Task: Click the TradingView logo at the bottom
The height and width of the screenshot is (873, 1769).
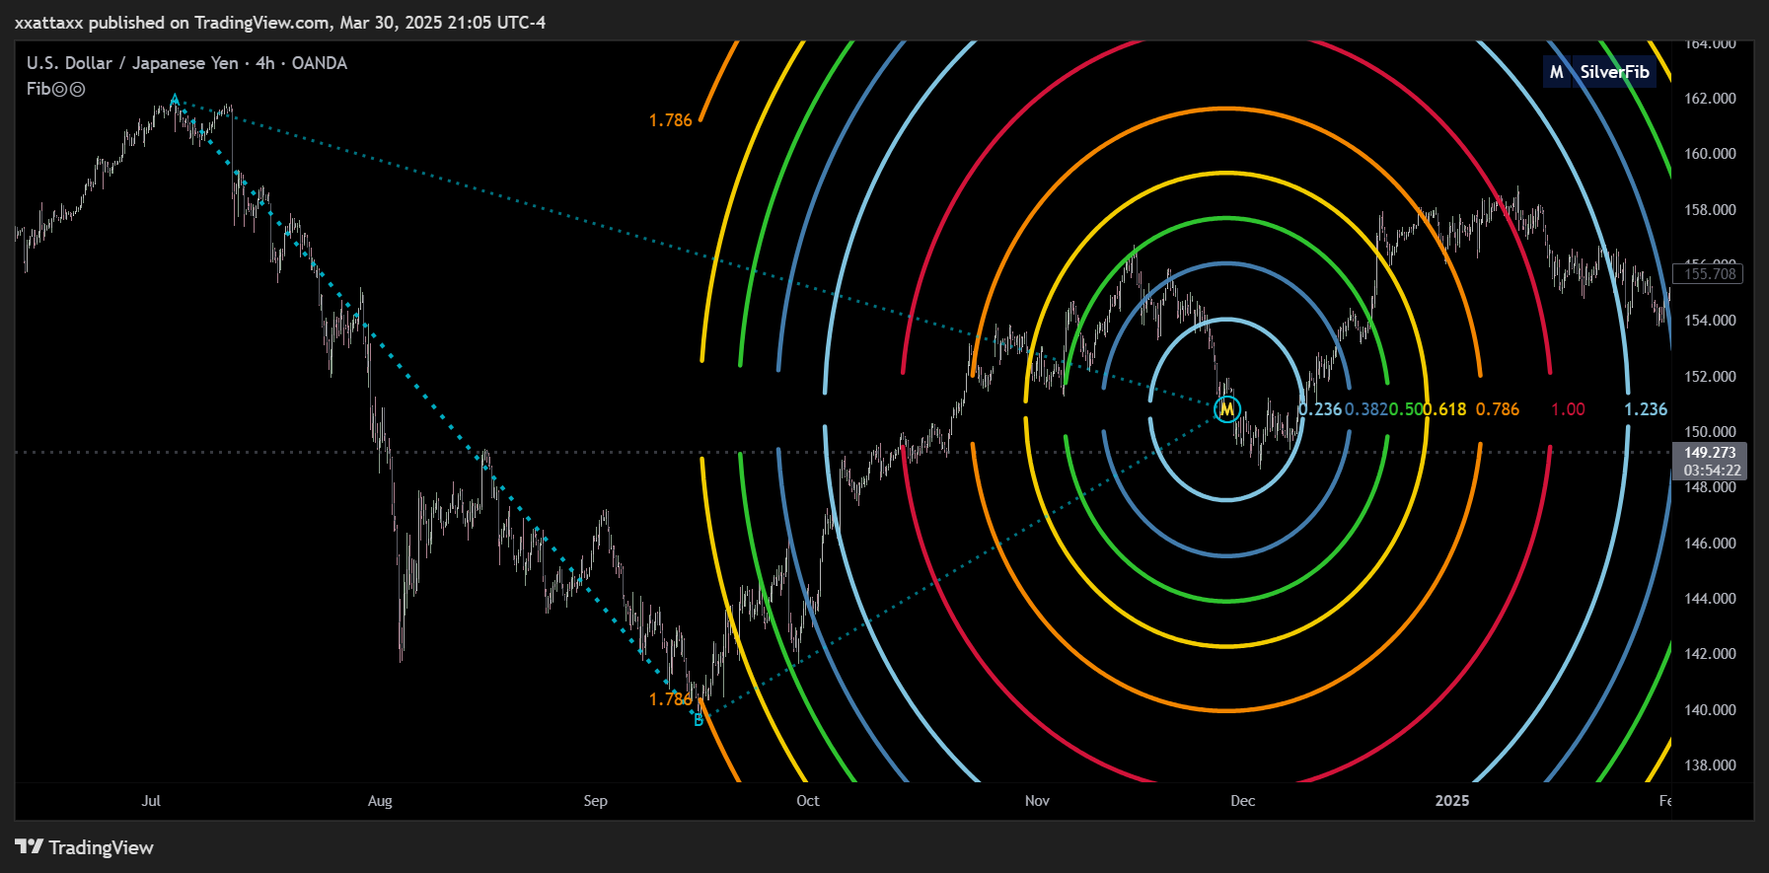Action: pos(85,847)
